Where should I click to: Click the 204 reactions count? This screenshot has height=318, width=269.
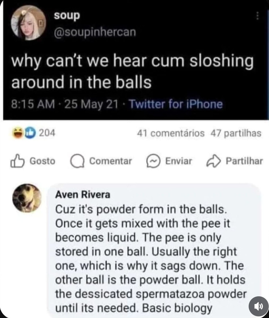pyautogui.click(x=47, y=132)
